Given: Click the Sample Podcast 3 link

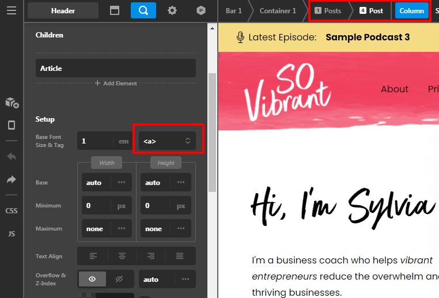Looking at the screenshot, I should [368, 37].
